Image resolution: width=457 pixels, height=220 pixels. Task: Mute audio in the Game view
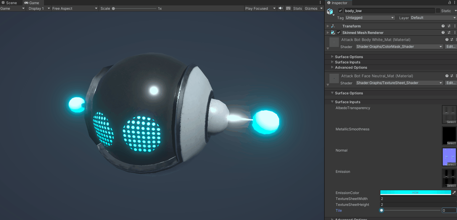coord(280,8)
